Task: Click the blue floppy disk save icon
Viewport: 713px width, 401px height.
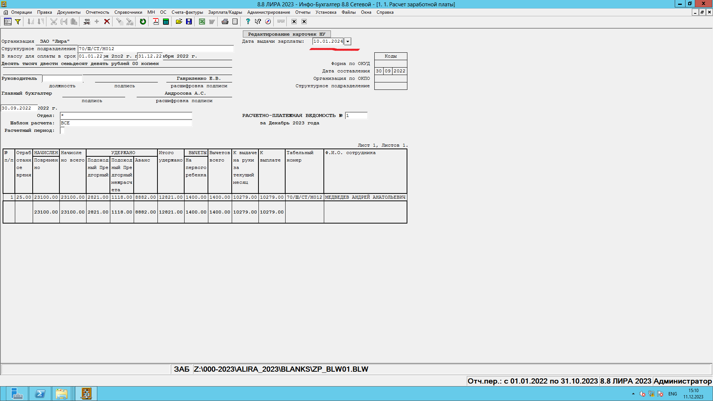Action: [189, 22]
